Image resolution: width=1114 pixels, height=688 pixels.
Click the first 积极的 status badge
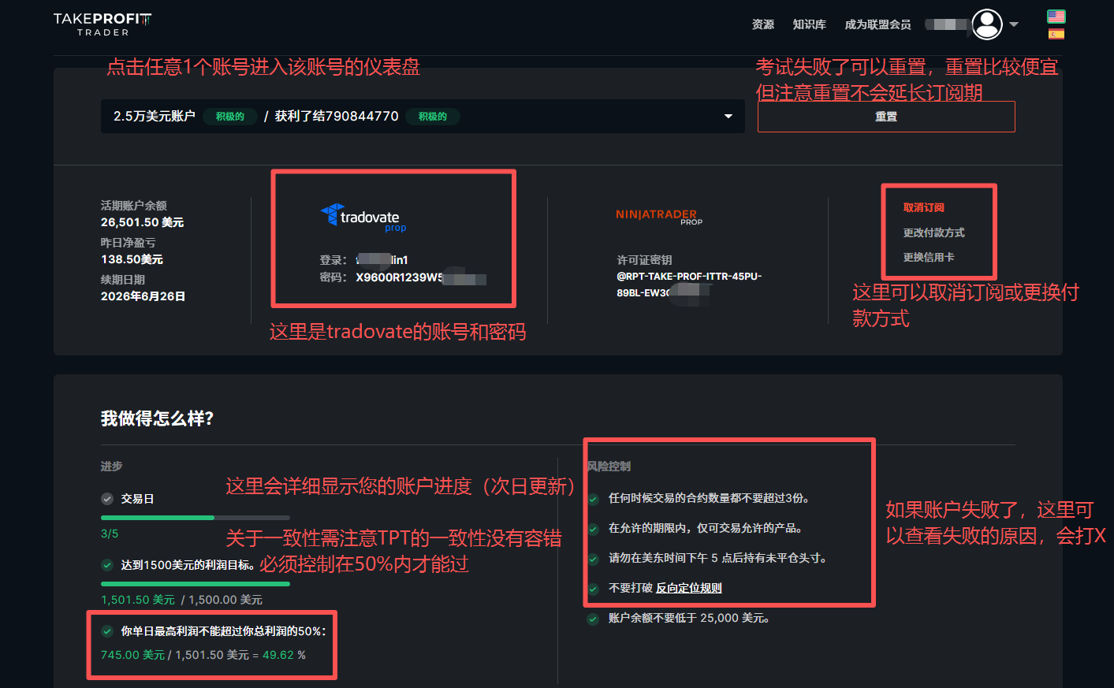coord(230,117)
